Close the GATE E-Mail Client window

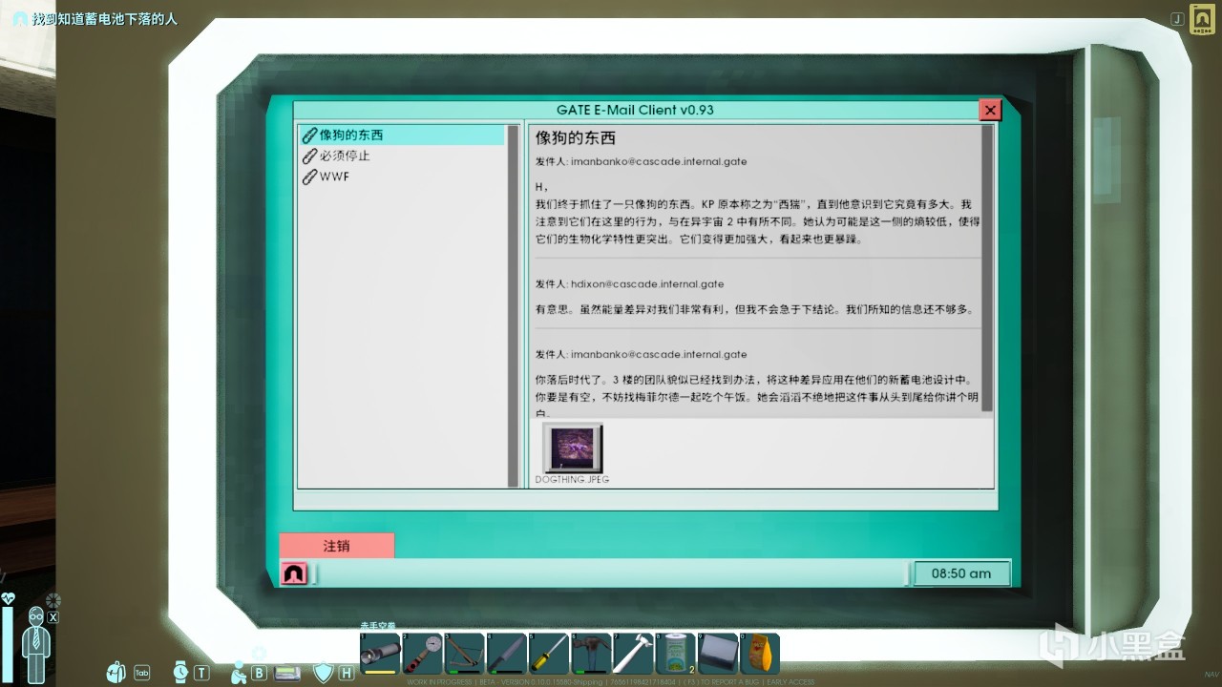coord(990,110)
